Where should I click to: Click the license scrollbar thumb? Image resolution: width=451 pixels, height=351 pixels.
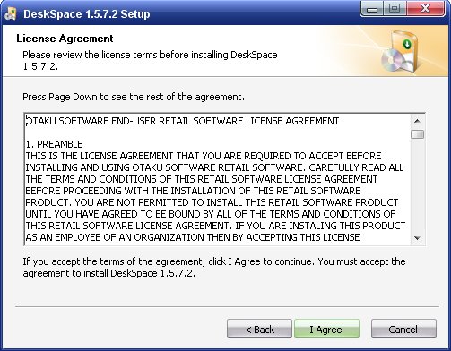click(x=417, y=134)
